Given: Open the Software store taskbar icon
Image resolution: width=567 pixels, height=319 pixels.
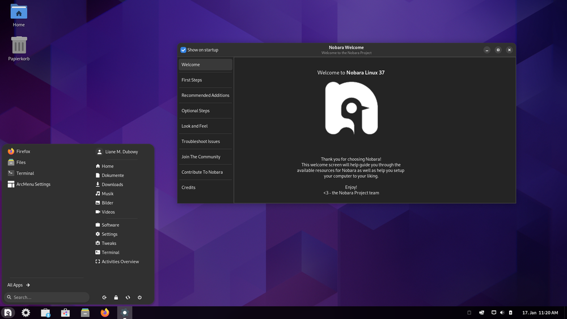Looking at the screenshot, I should (65, 313).
